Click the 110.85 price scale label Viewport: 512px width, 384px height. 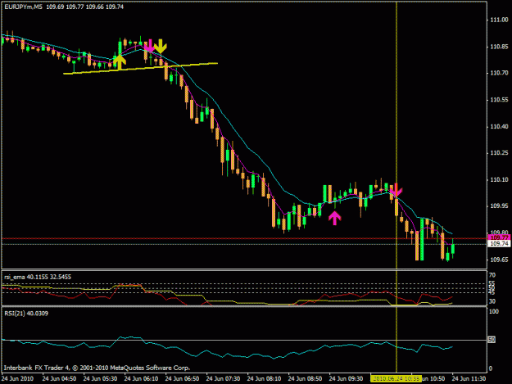[499, 47]
